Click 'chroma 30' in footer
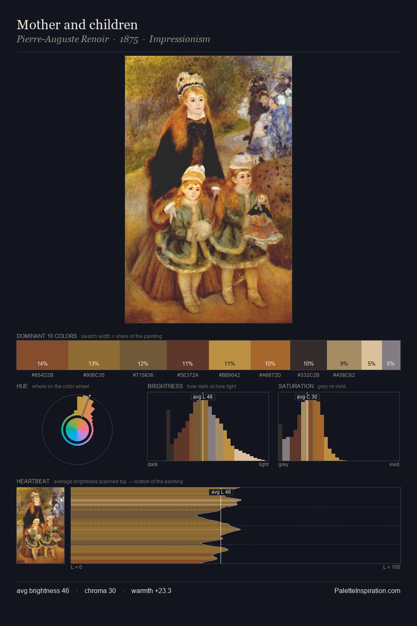The height and width of the screenshot is (626, 417). tap(100, 591)
